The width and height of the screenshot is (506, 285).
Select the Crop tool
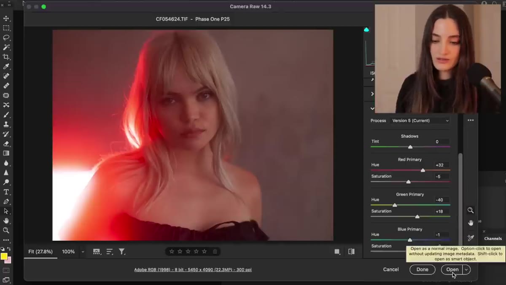click(x=6, y=57)
